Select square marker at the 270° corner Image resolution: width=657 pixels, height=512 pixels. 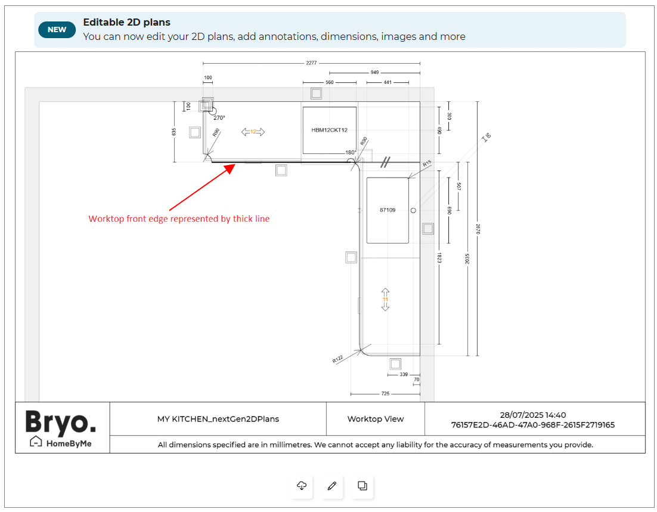click(x=207, y=104)
